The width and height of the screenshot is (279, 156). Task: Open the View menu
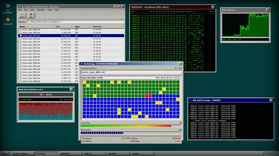pos(32,10)
